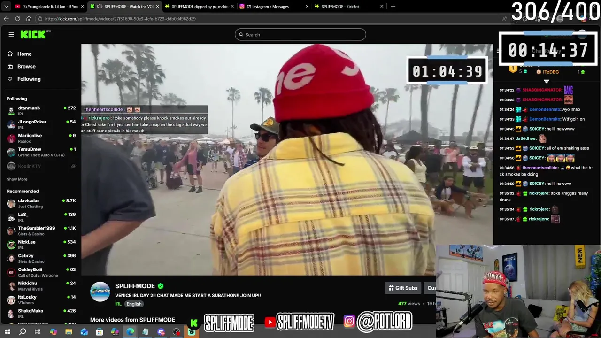Click ITzDBG in chat leaderboard

[x=551, y=72]
